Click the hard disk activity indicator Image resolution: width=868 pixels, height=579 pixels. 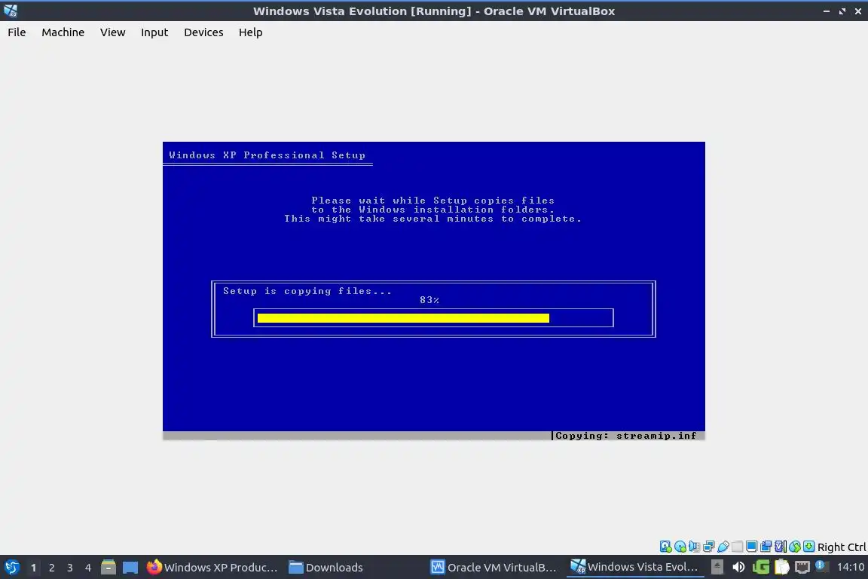pyautogui.click(x=665, y=547)
